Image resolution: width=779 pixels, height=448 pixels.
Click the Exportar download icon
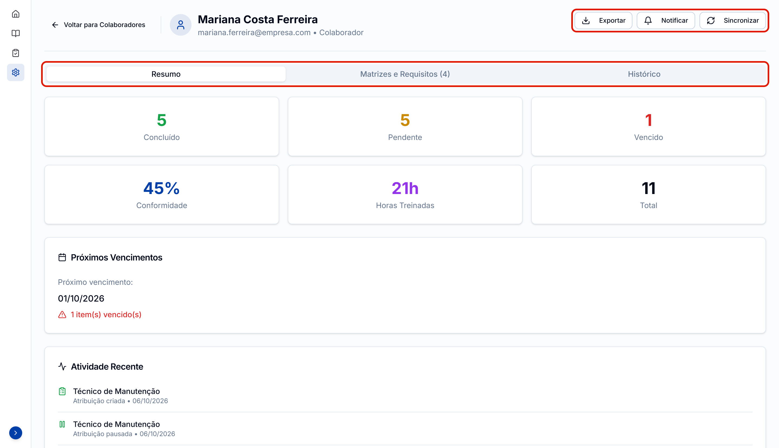pyautogui.click(x=586, y=21)
